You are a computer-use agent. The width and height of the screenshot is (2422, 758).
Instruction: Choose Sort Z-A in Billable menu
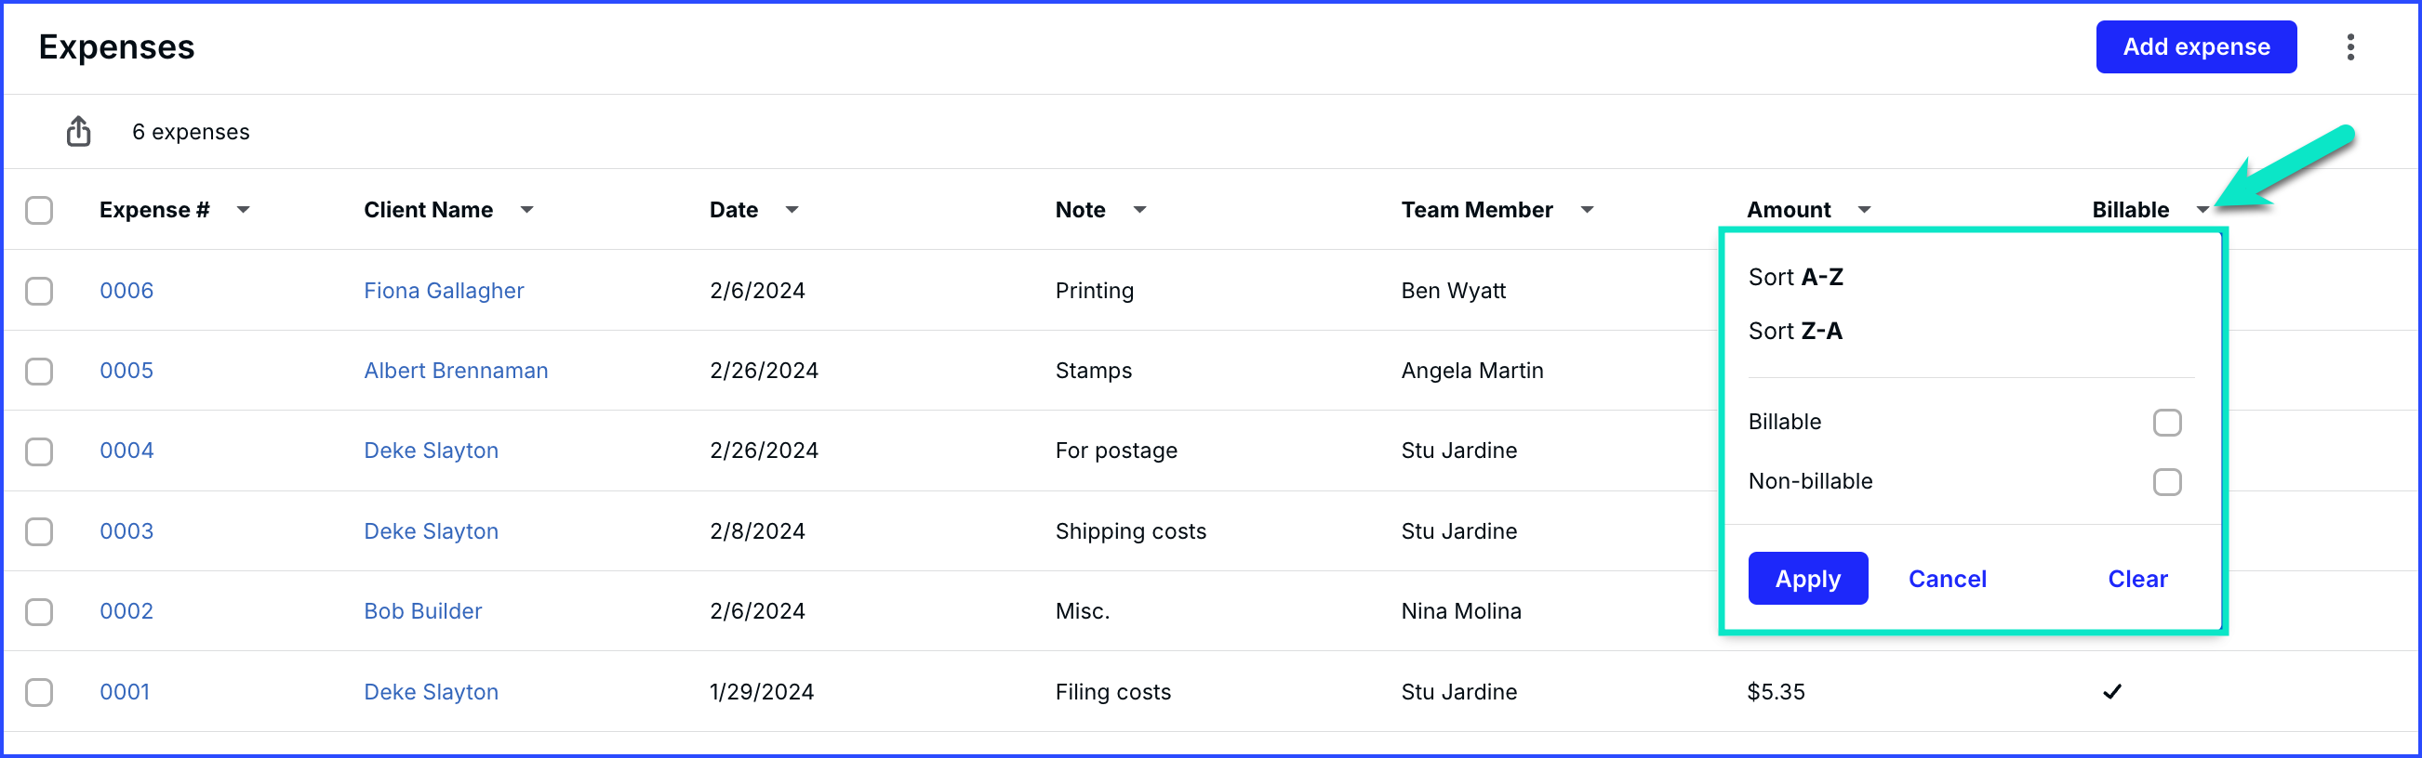pos(1795,331)
